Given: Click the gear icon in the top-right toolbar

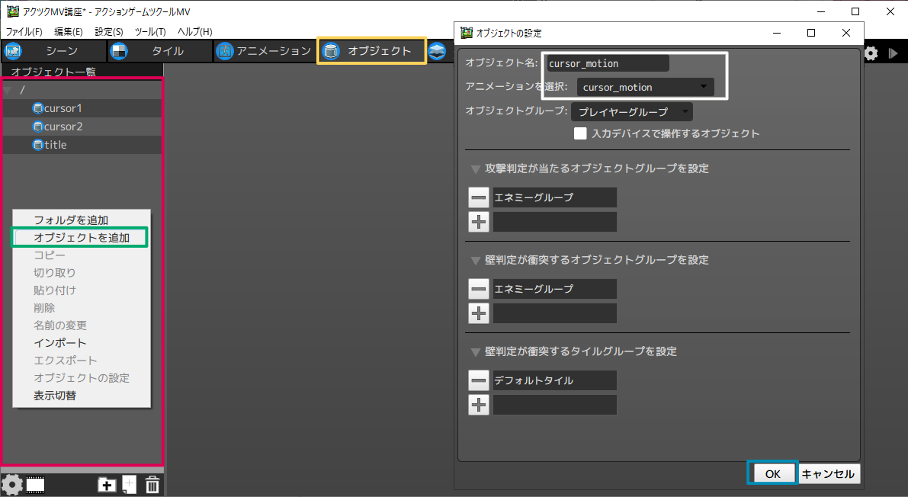Looking at the screenshot, I should point(871,53).
